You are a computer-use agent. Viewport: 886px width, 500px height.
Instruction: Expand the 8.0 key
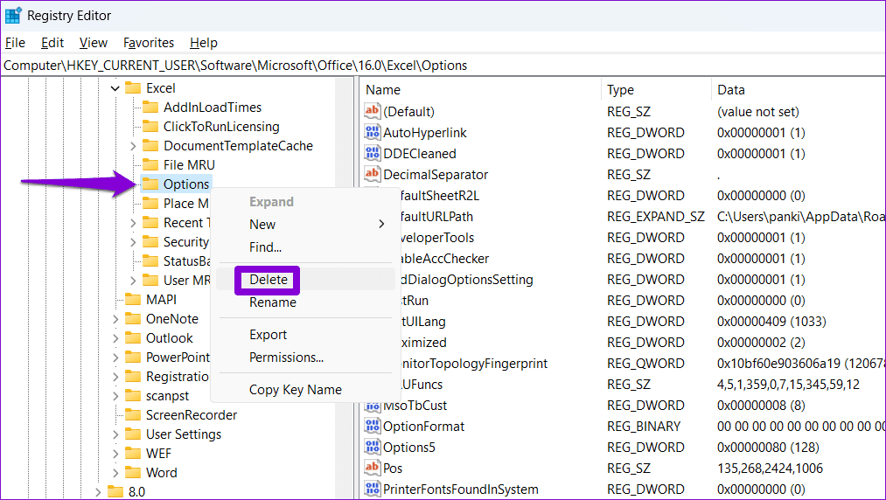click(98, 491)
